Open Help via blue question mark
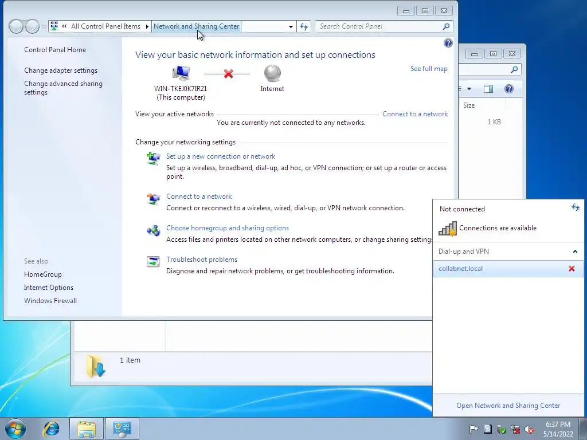This screenshot has width=587, height=440. [x=448, y=43]
